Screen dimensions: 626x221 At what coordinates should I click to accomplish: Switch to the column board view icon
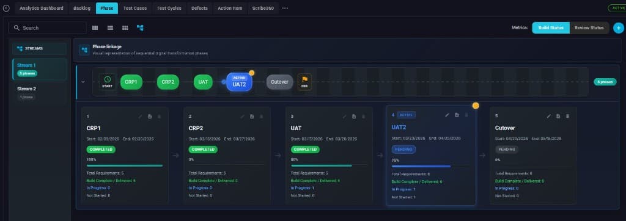point(95,27)
